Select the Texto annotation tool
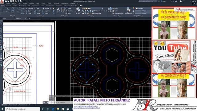This screenshot has width=197, height=111. click(x=58, y=10)
